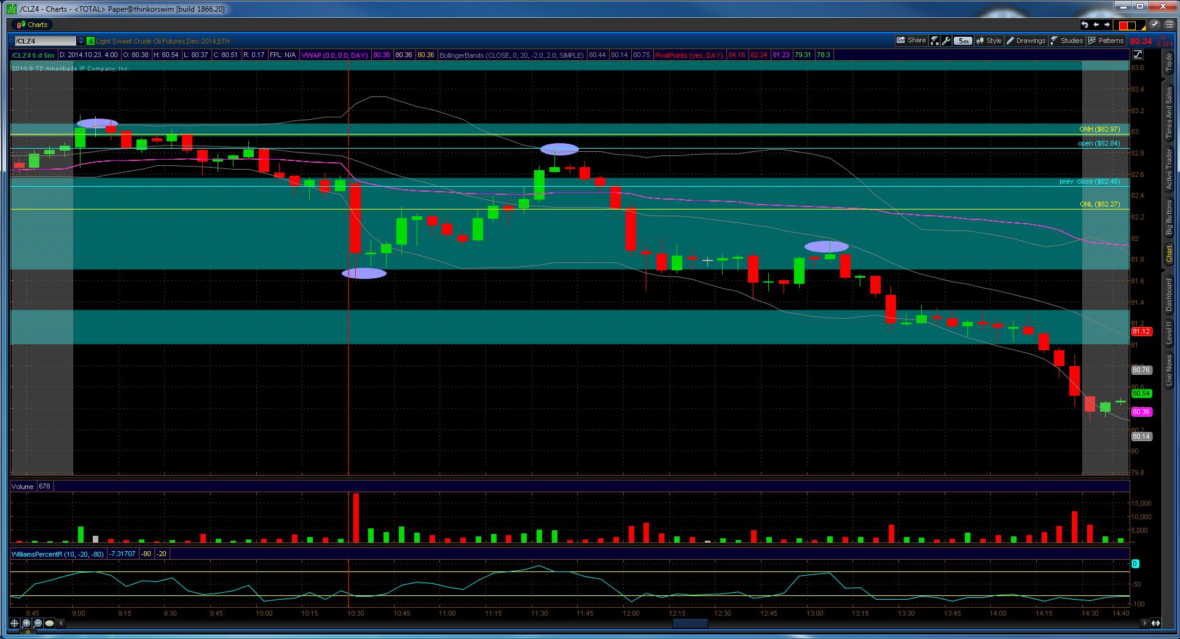
Task: Click the purple ellipse drawing near 13:05 high
Action: [827, 247]
